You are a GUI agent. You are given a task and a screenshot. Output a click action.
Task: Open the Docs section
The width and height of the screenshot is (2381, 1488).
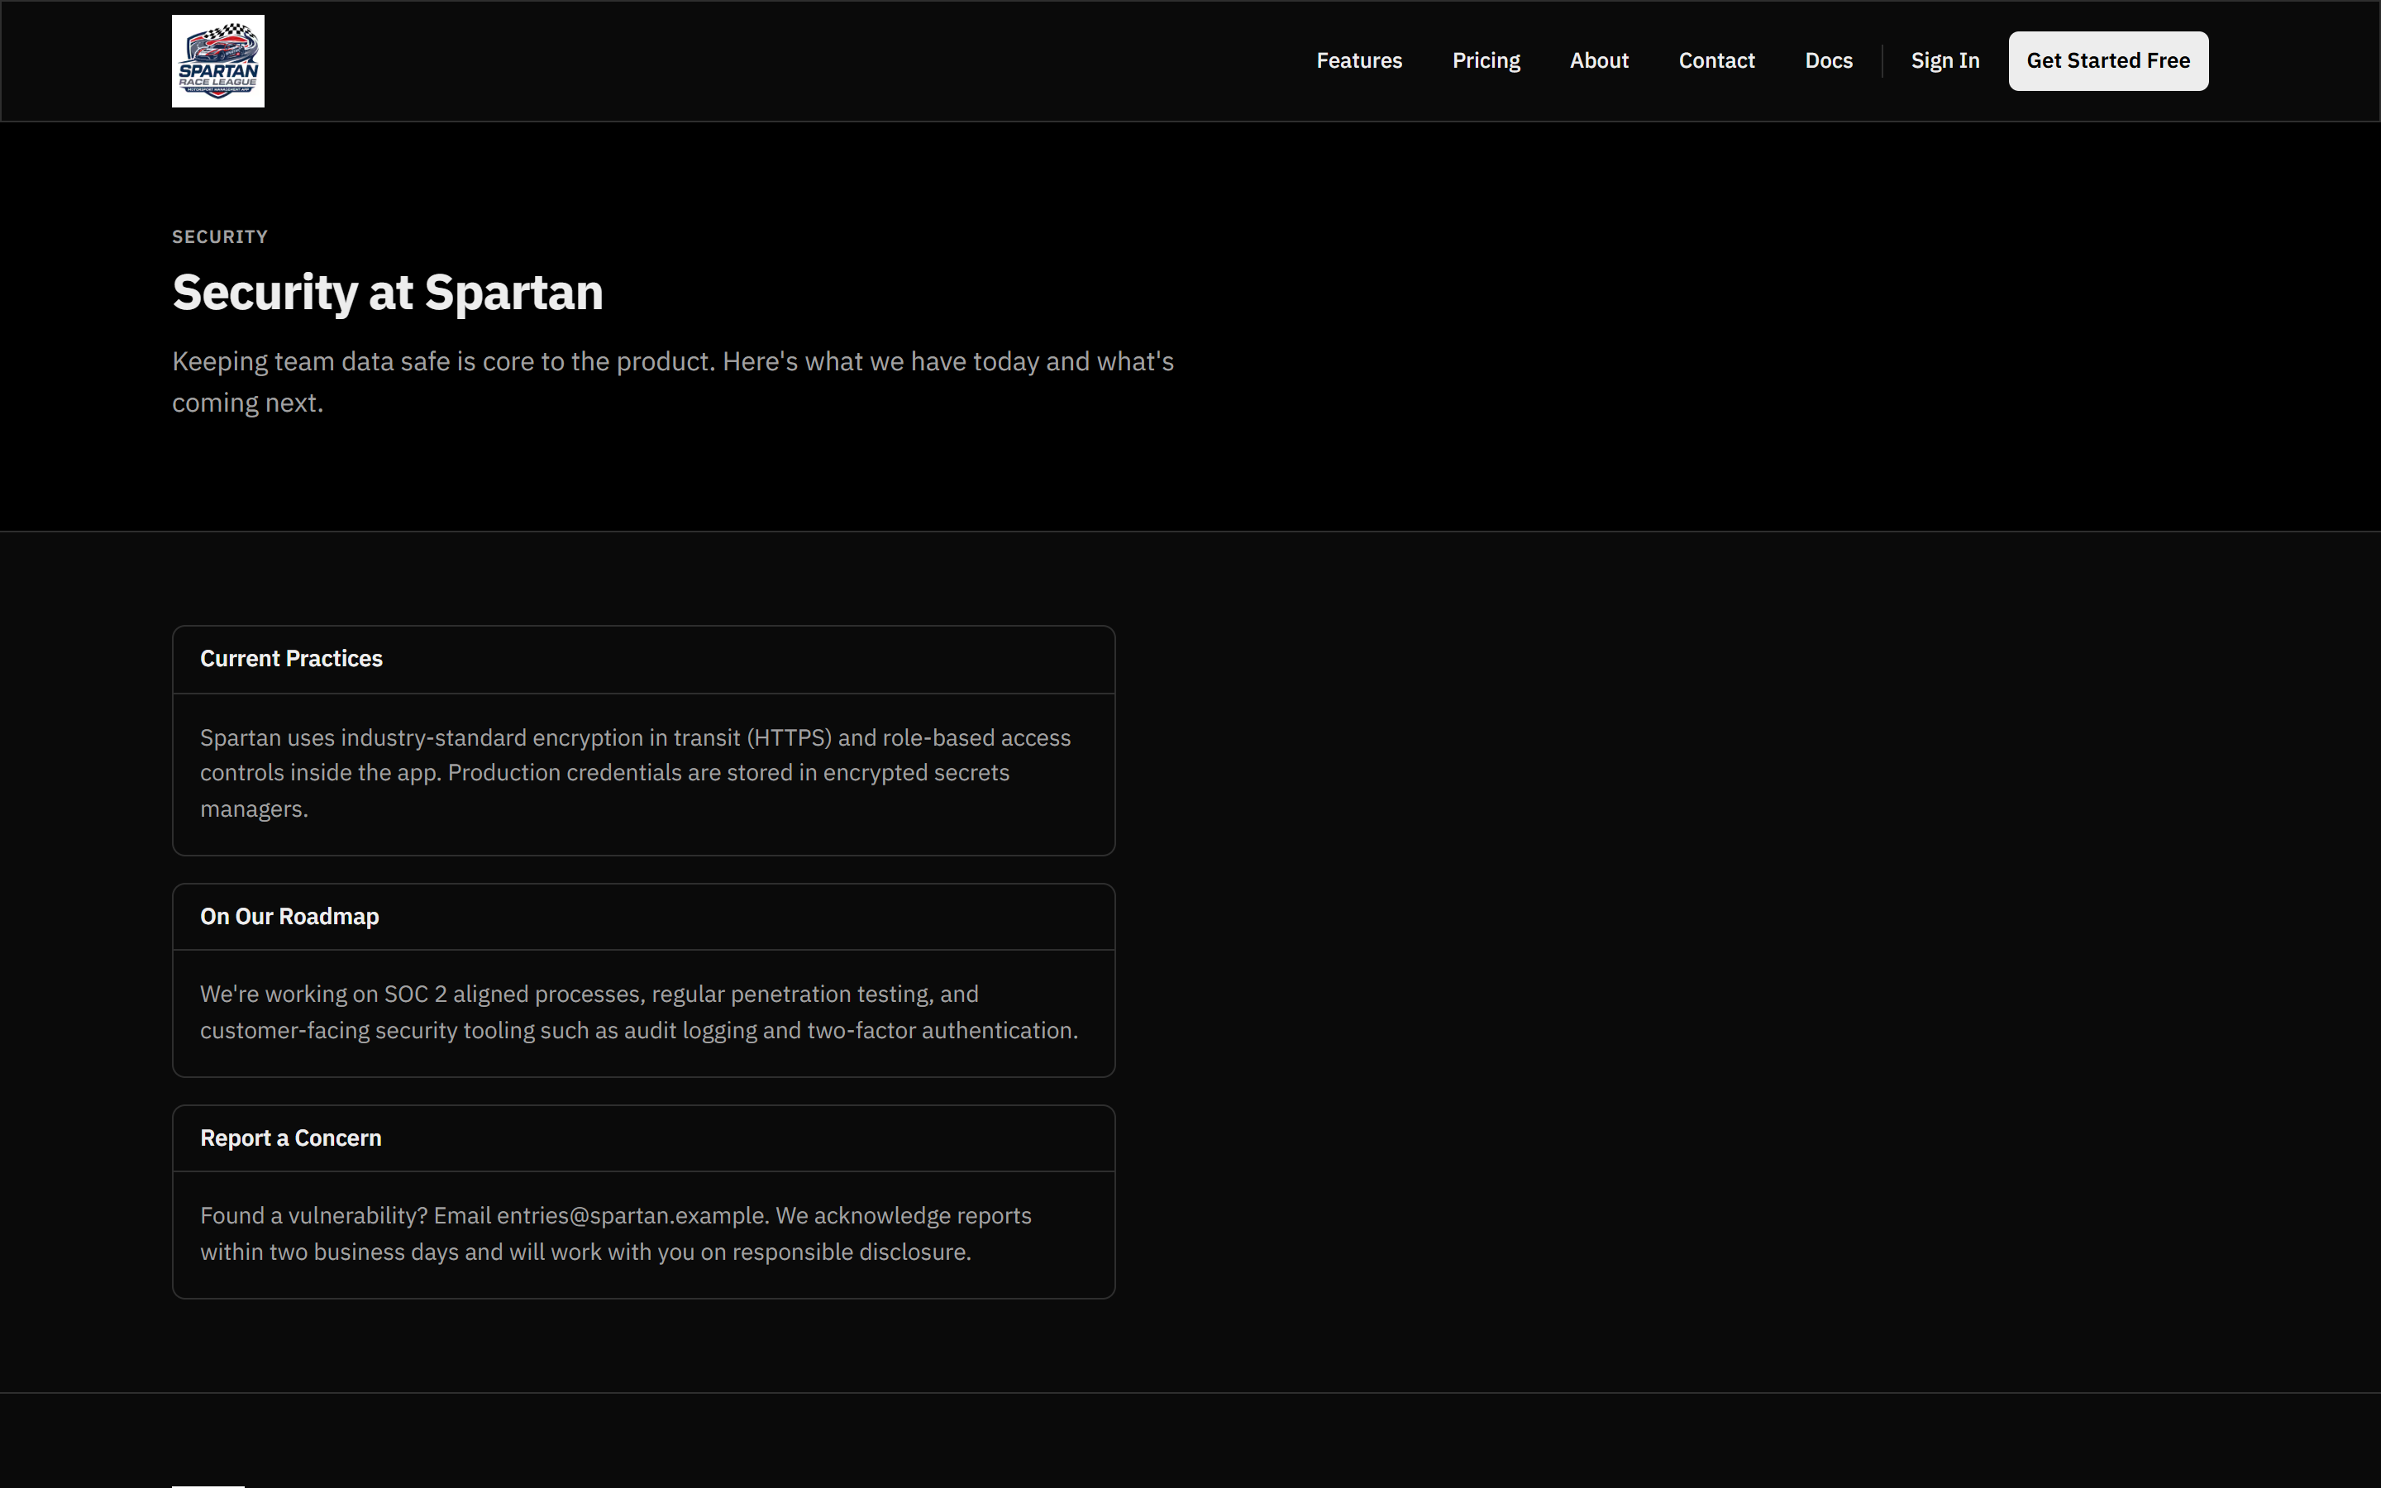(1828, 61)
